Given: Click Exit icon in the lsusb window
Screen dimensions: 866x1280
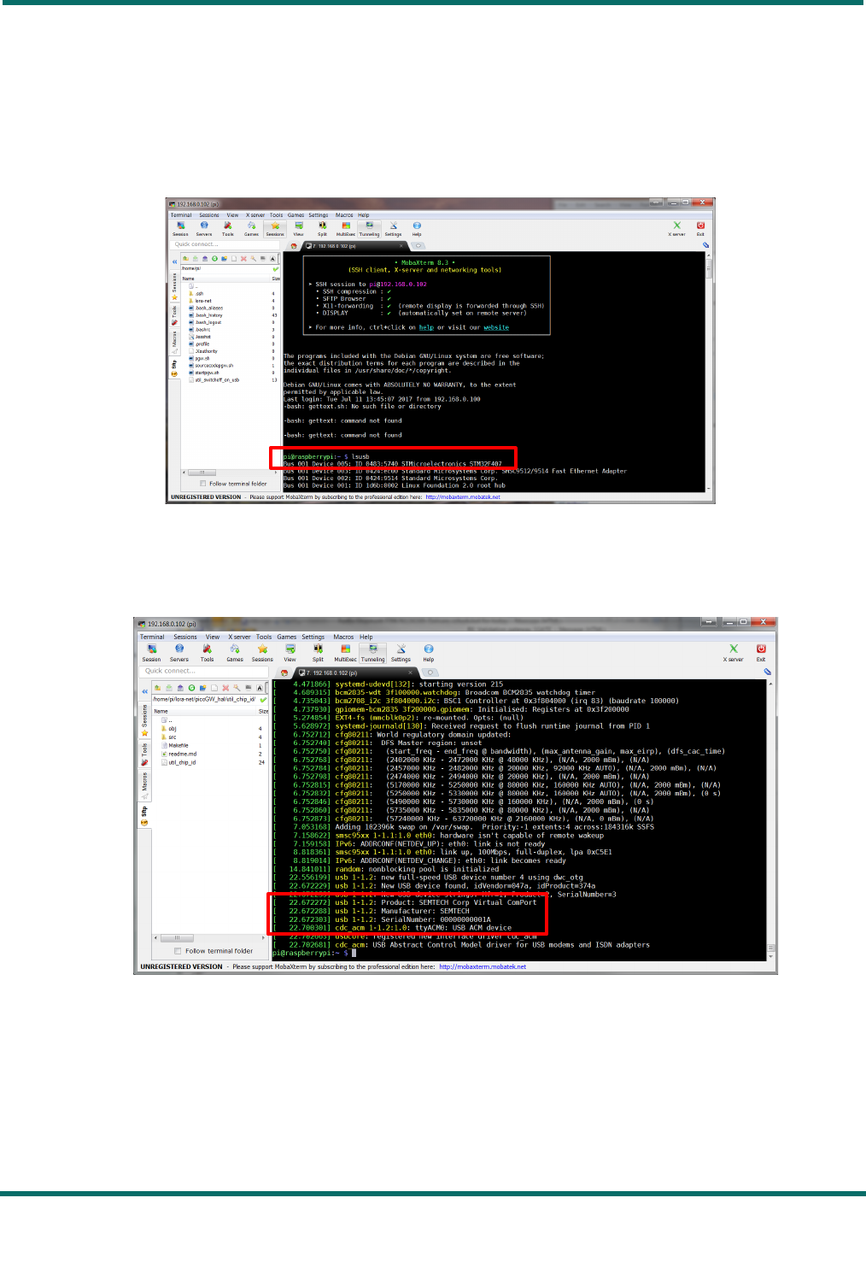Looking at the screenshot, I should (x=700, y=228).
